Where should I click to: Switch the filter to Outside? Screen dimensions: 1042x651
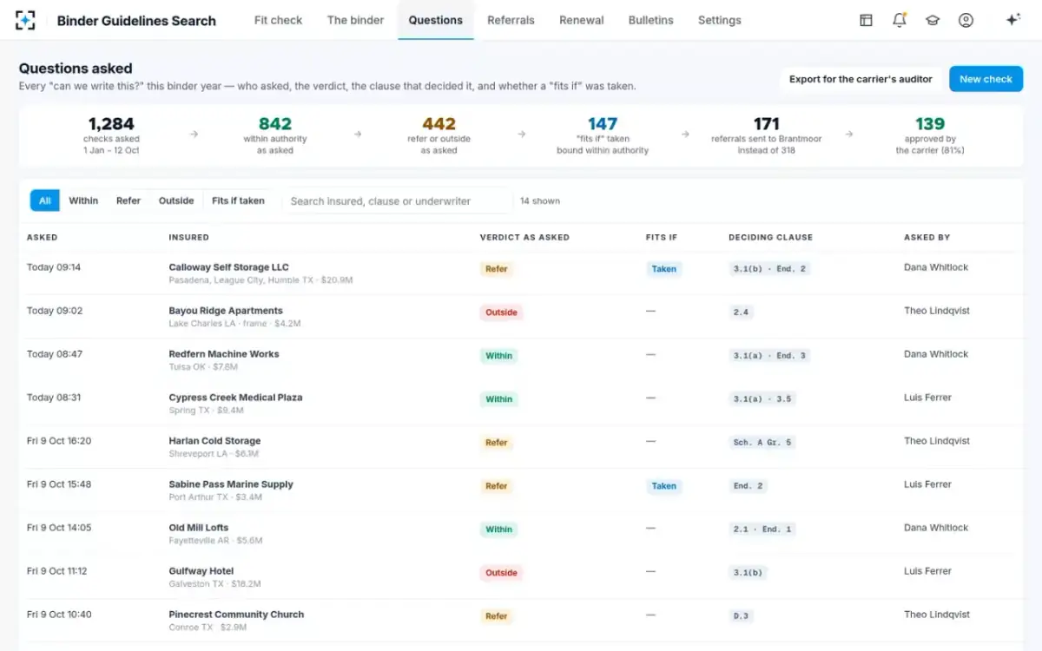[x=176, y=201]
